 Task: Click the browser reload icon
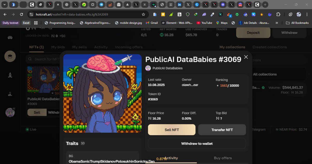click(x=21, y=15)
